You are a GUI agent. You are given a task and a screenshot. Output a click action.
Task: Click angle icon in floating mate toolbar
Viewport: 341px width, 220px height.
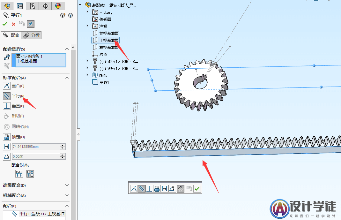tap(172, 189)
